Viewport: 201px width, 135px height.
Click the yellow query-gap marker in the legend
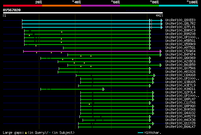[26, 133]
